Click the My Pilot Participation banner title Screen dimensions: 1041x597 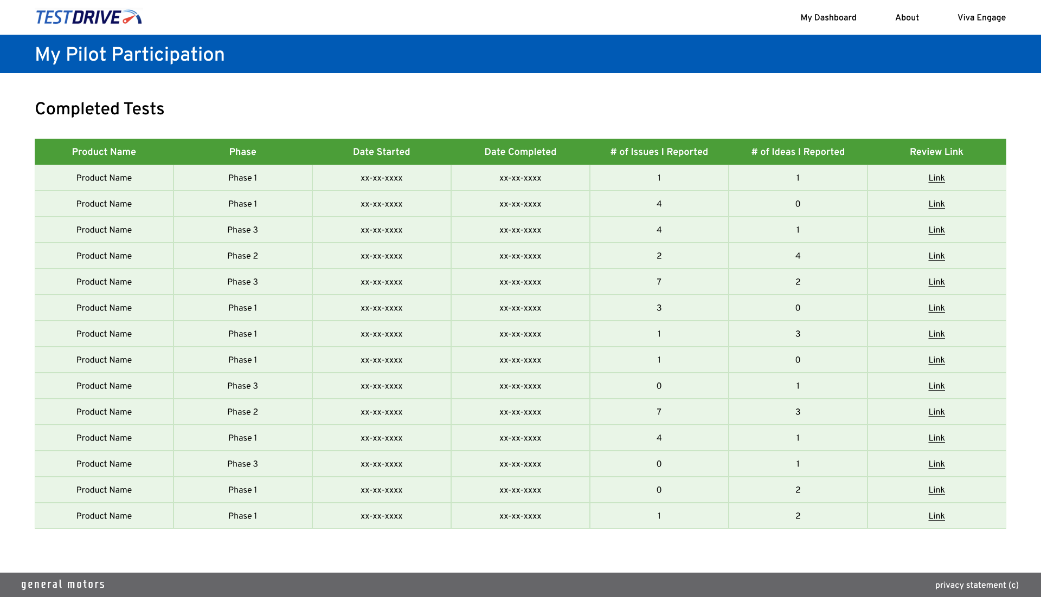(130, 54)
